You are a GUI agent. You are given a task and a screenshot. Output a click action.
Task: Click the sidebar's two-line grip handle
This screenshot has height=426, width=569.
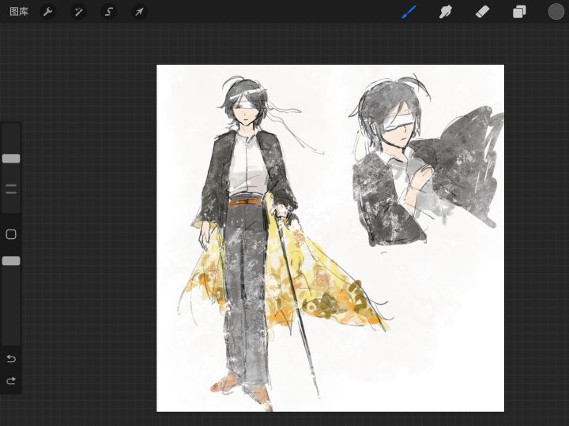[x=11, y=189]
